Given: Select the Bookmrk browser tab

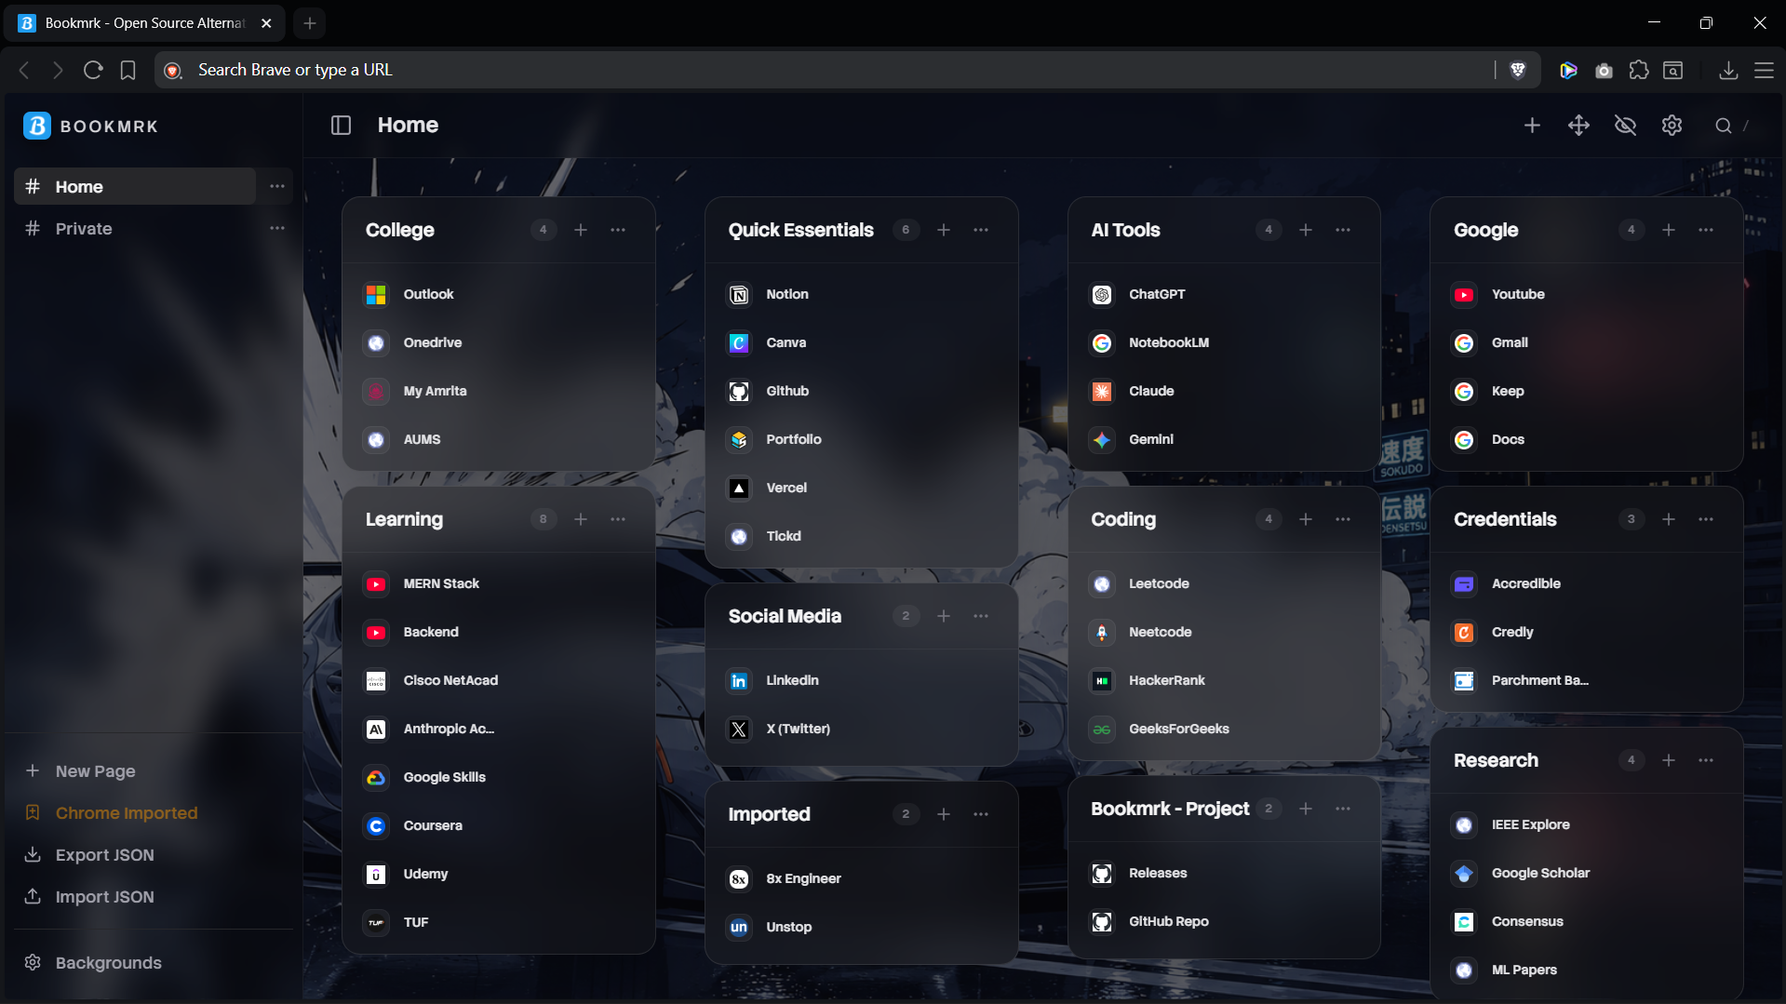Looking at the screenshot, I should (x=145, y=23).
